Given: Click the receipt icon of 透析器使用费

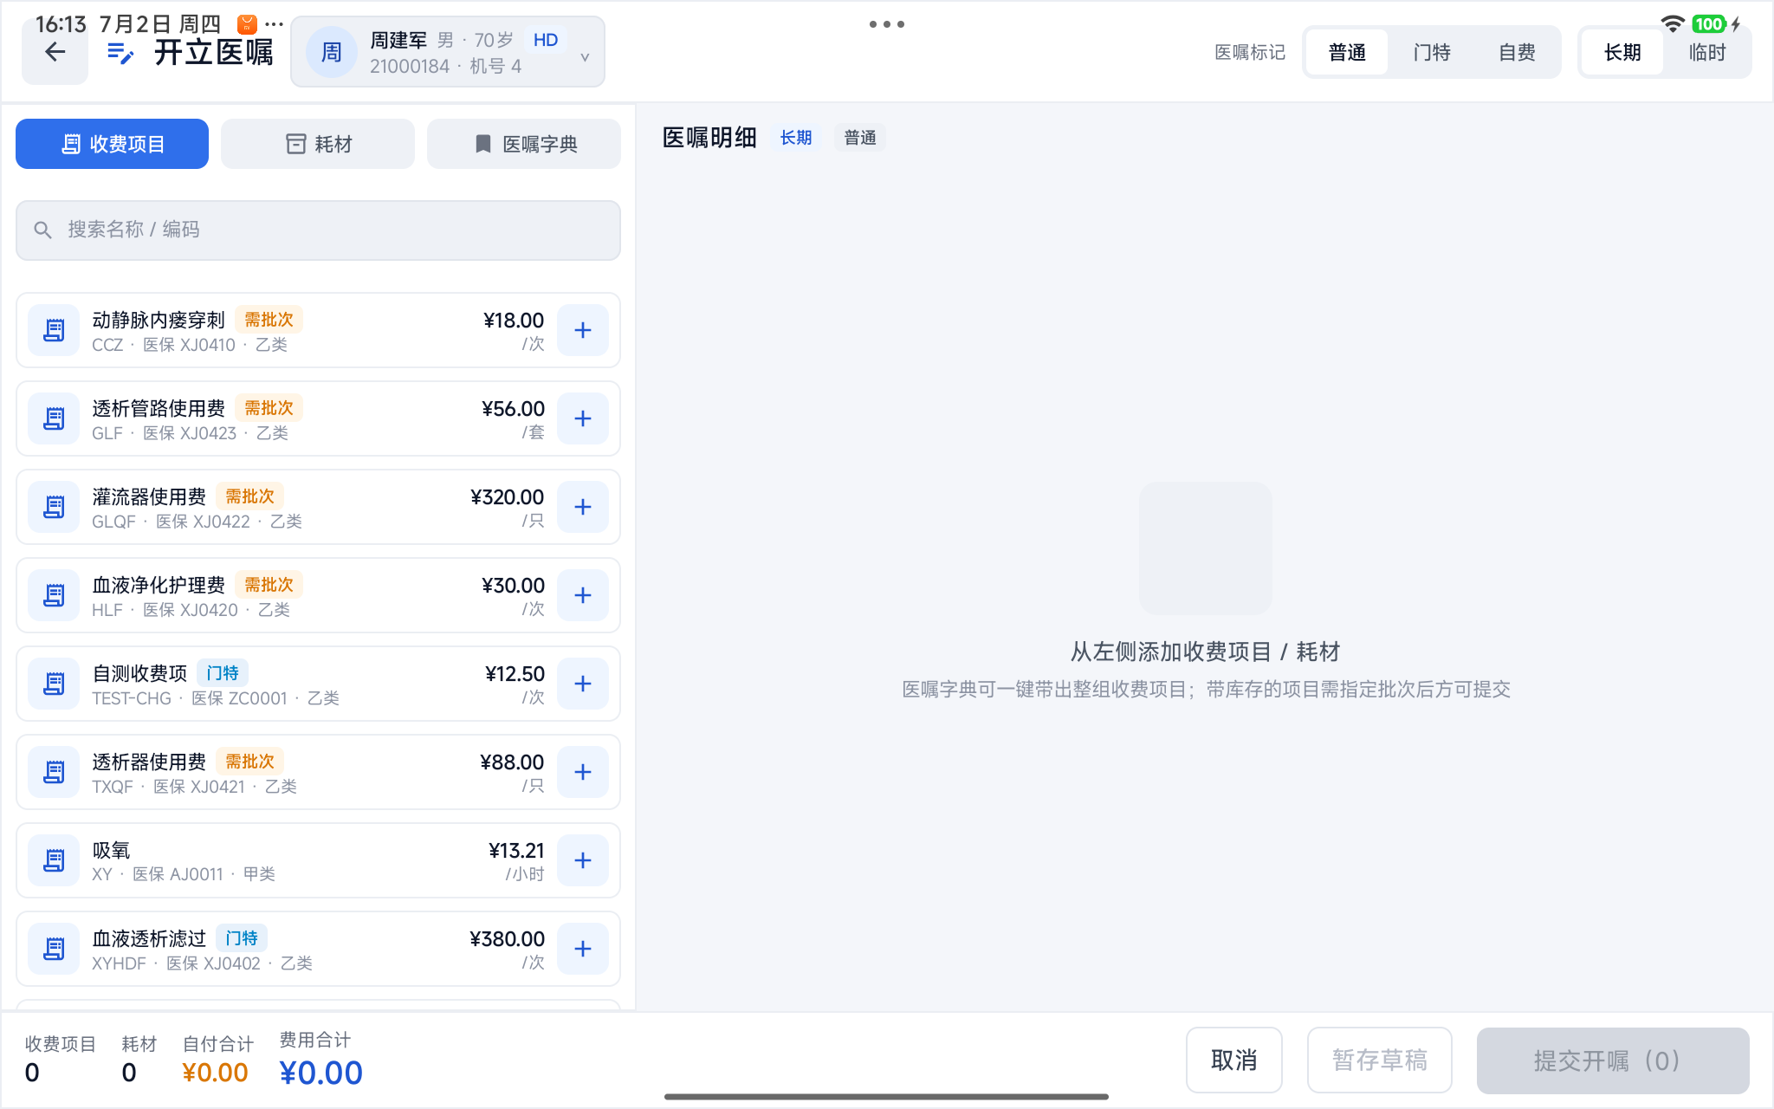Looking at the screenshot, I should [x=54, y=772].
